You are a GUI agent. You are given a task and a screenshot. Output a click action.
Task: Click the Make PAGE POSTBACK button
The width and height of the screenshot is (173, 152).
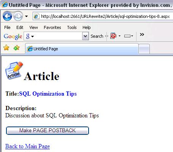48,131
